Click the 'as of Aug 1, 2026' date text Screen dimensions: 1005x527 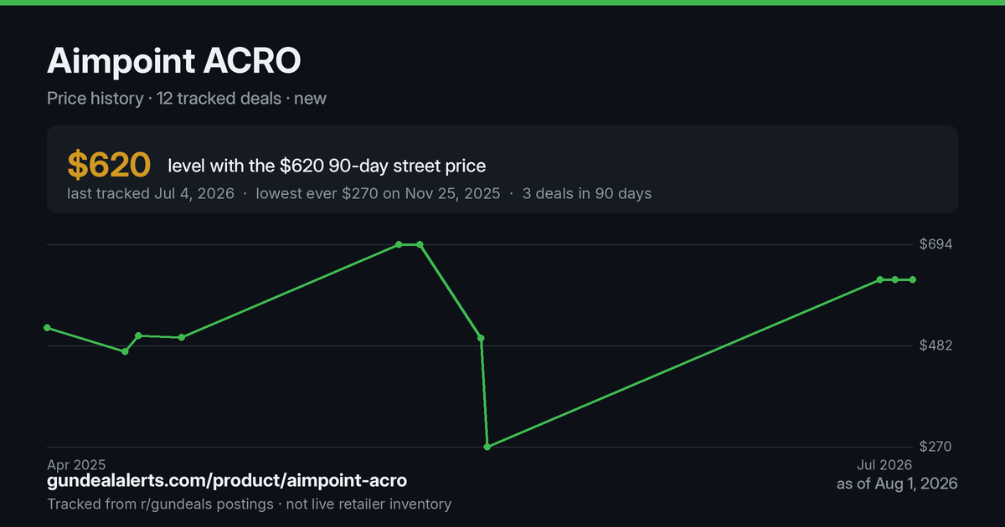[897, 484]
